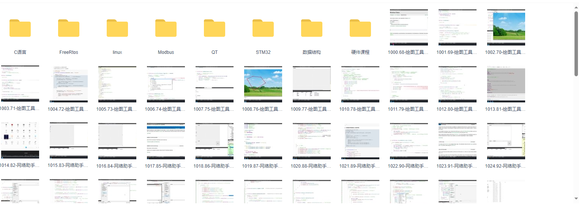Select the 1019.87-网络助手 code thumbnail

pyautogui.click(x=263, y=141)
